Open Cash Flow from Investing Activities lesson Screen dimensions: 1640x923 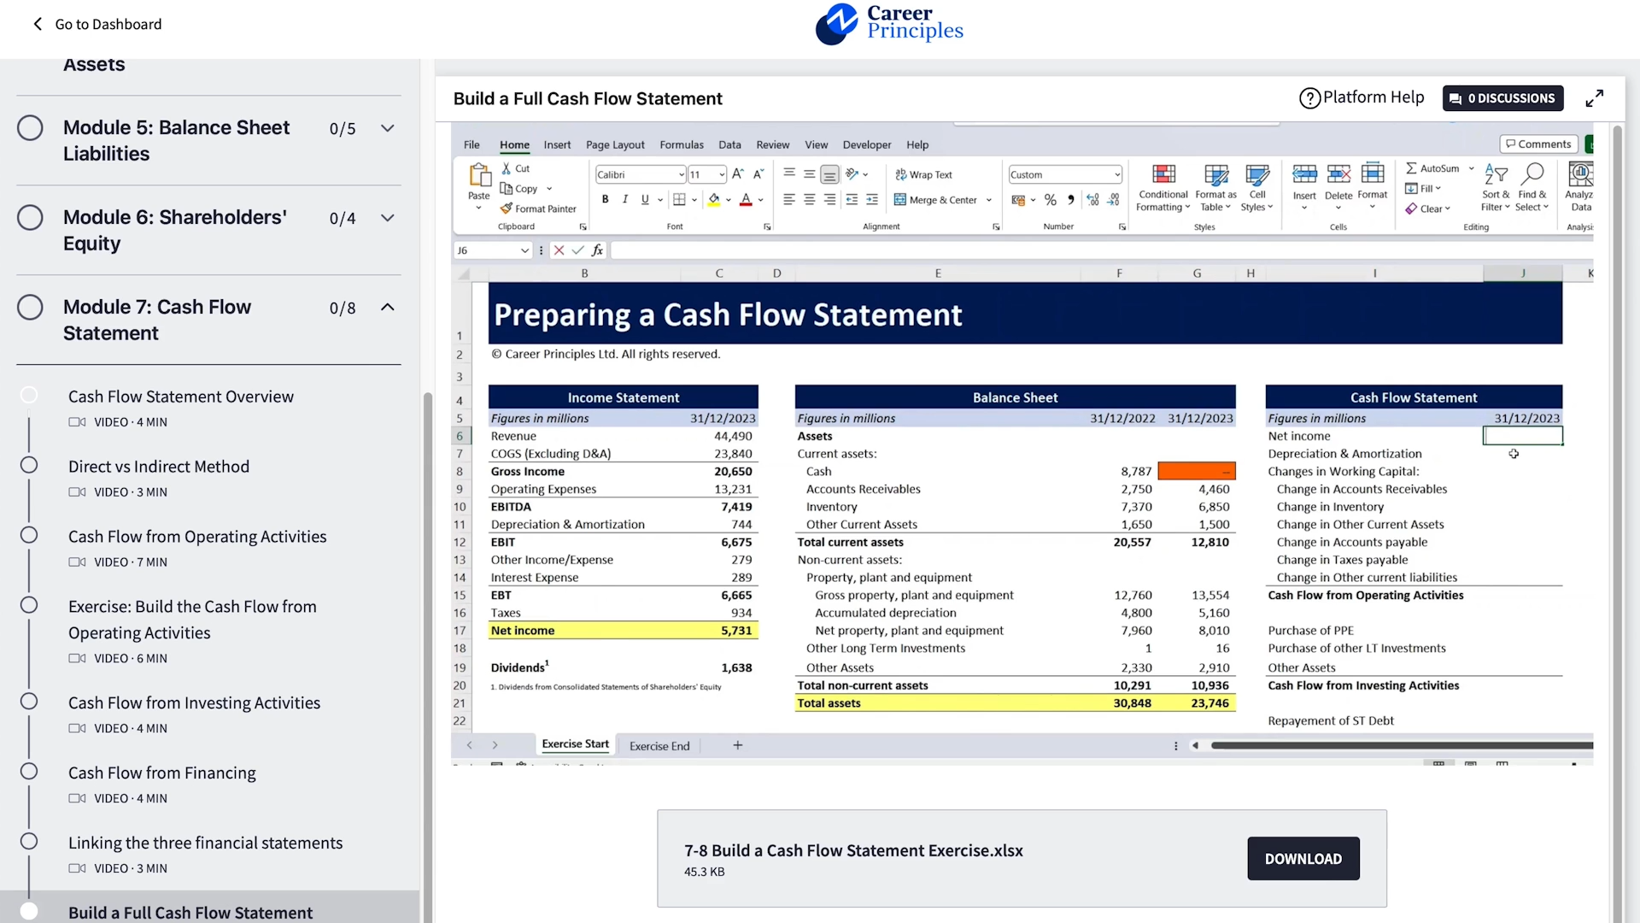pyautogui.click(x=195, y=703)
